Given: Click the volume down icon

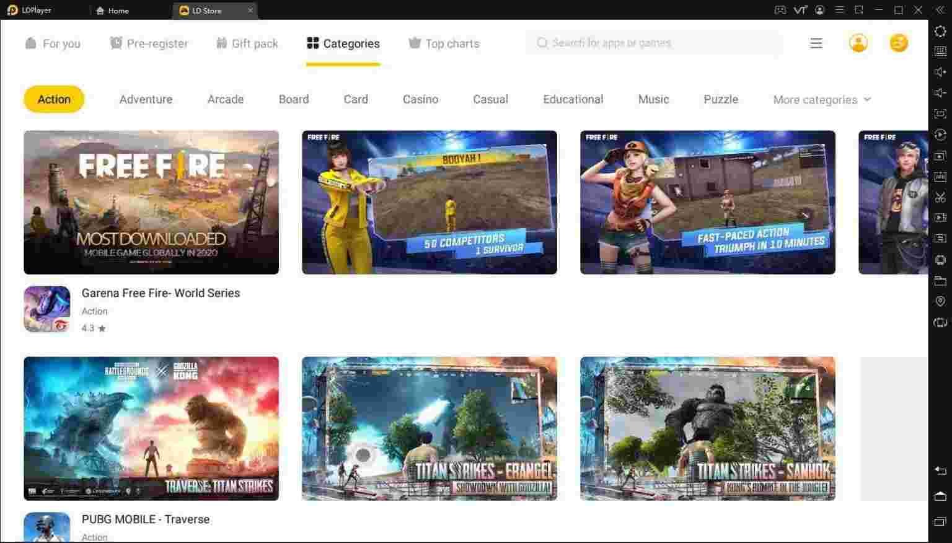Looking at the screenshot, I should click(940, 92).
